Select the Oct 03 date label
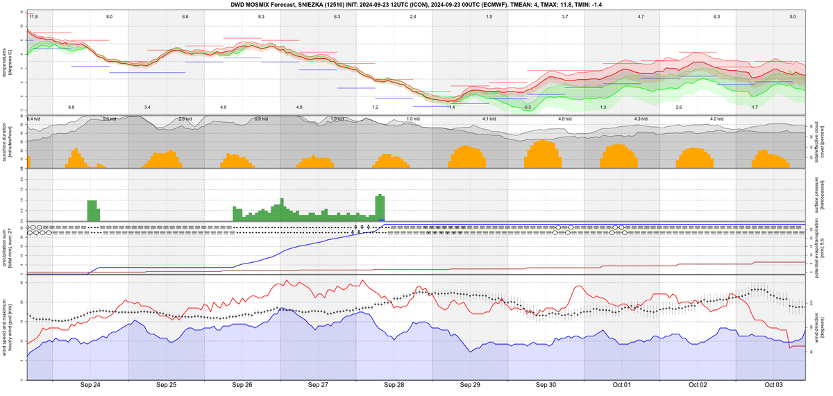Screen dimensions: 833x396 coord(773,384)
